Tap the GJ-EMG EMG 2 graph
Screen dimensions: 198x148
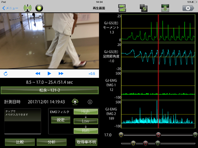pos(158,114)
